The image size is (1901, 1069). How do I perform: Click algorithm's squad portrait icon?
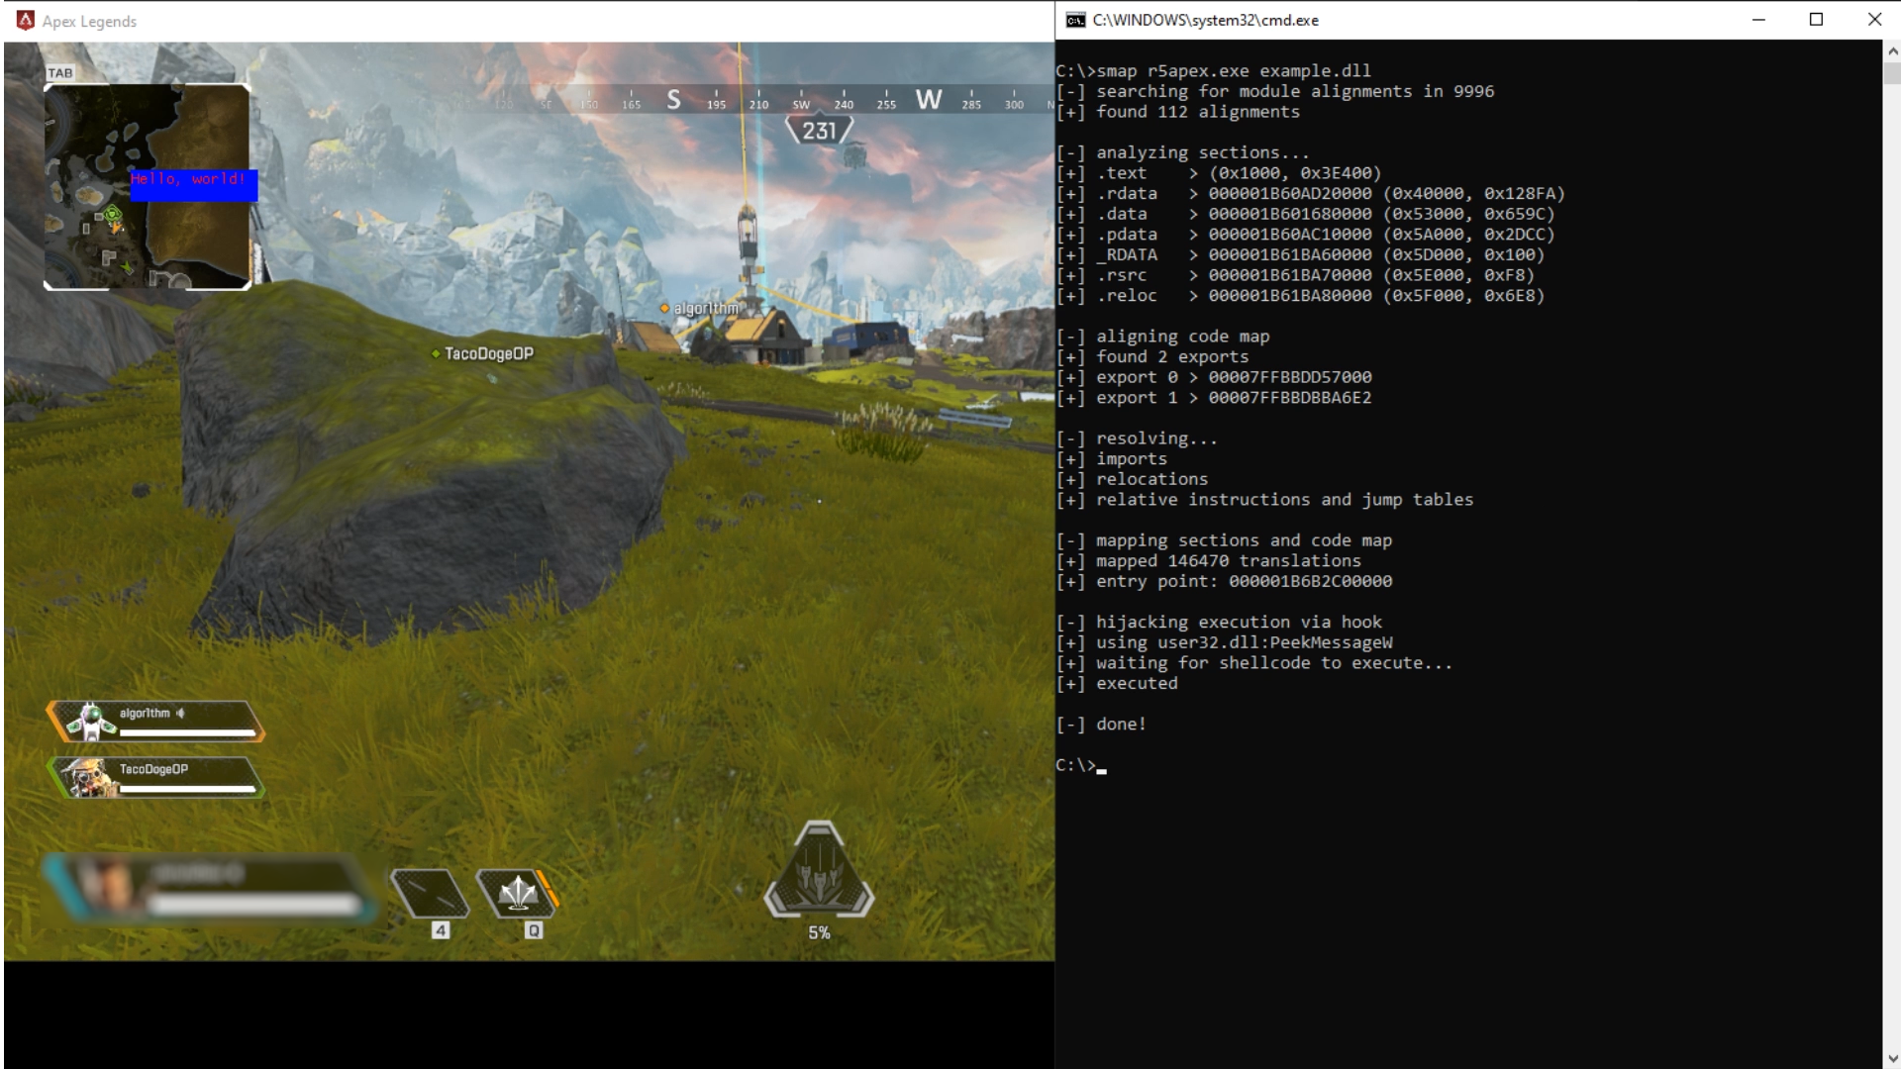pyautogui.click(x=90, y=722)
